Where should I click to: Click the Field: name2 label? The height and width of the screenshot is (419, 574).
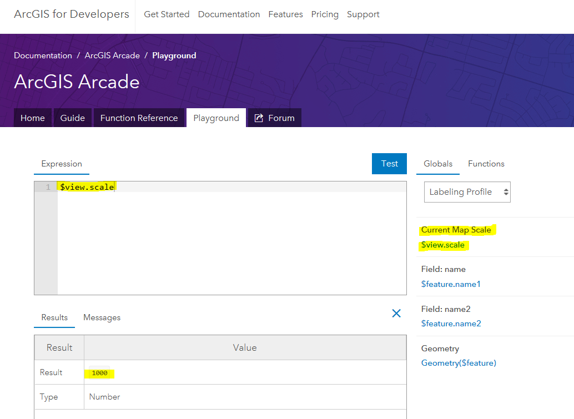tap(446, 309)
